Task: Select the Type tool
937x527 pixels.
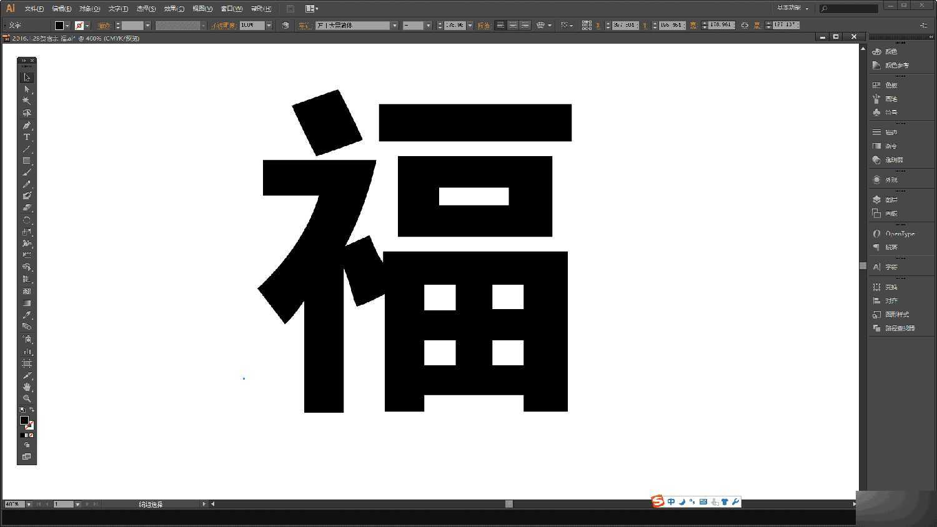Action: click(x=27, y=137)
